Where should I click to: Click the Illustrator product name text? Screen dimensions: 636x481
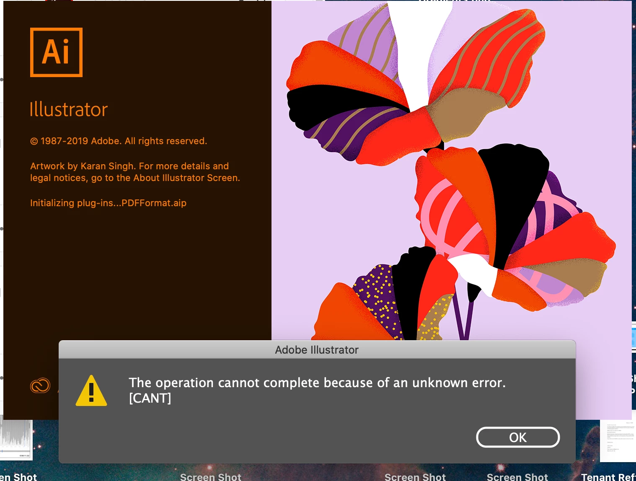(x=69, y=110)
